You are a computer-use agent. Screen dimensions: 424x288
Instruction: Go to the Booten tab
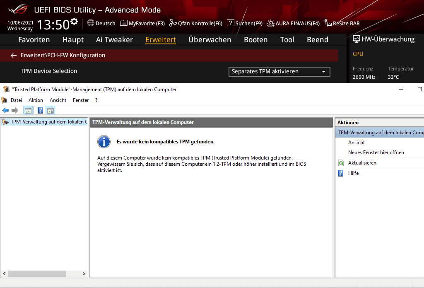pyautogui.click(x=256, y=40)
